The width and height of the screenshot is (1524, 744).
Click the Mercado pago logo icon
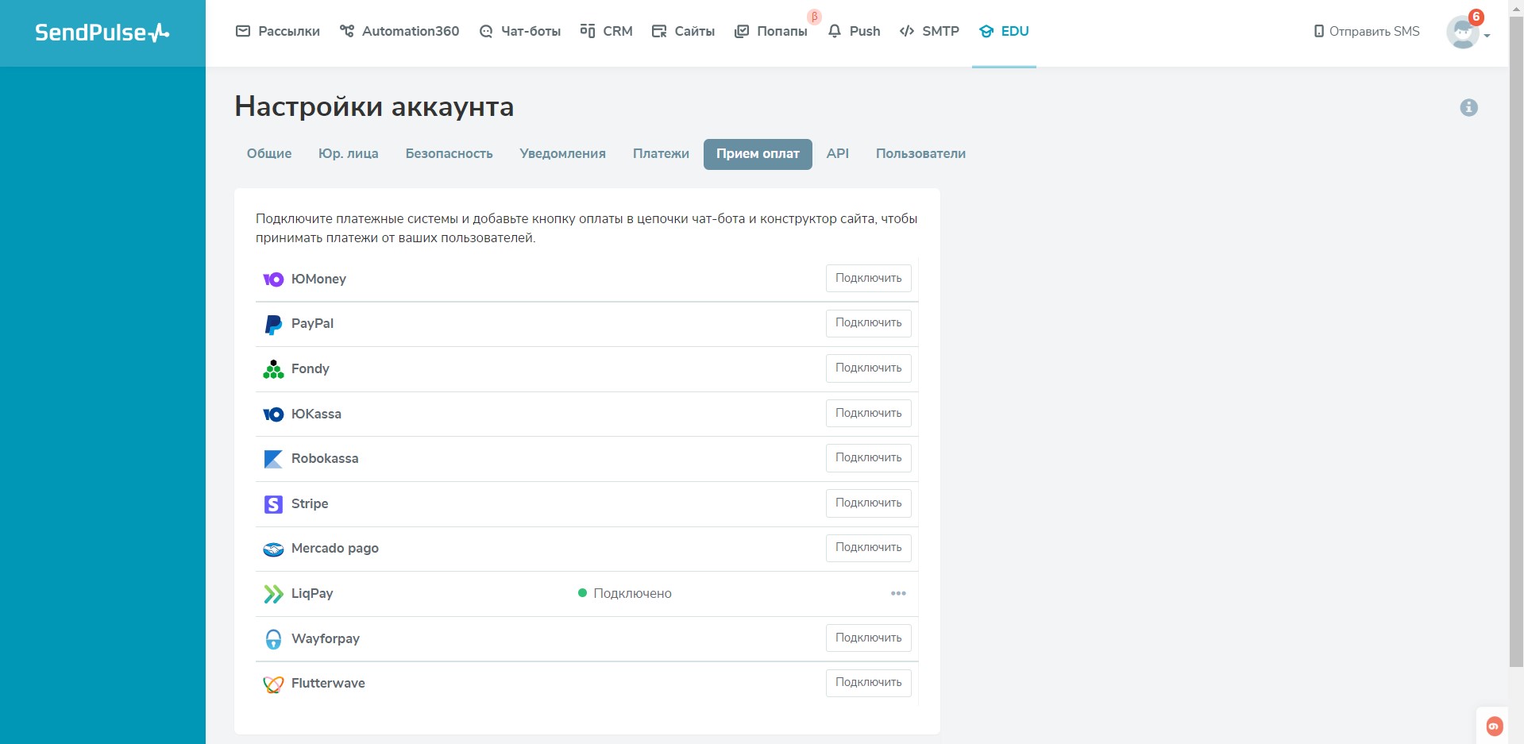(273, 549)
